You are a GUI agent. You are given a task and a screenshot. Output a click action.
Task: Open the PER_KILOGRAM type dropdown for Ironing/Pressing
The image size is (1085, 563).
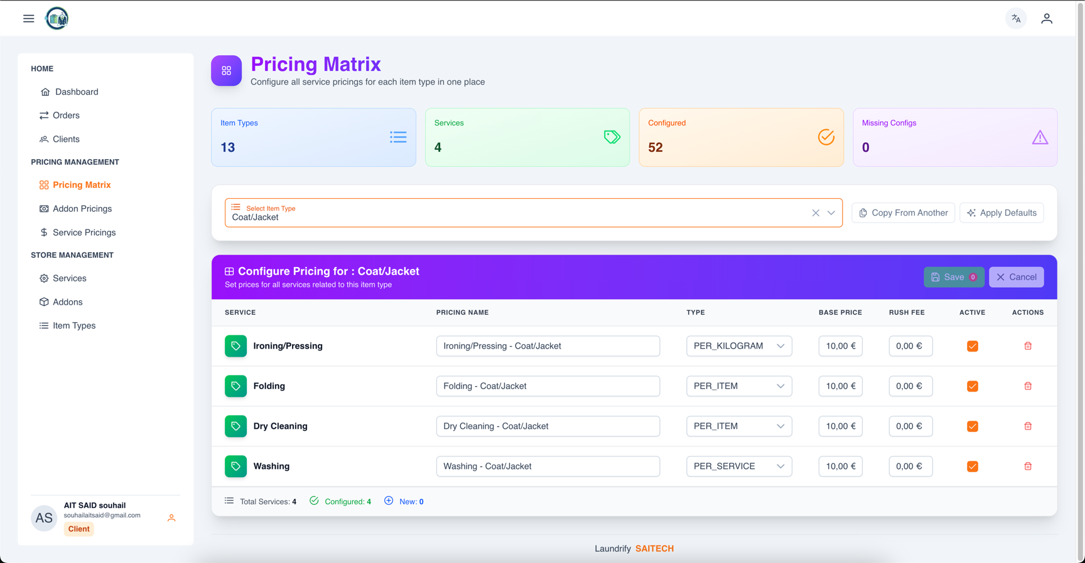pyautogui.click(x=739, y=346)
